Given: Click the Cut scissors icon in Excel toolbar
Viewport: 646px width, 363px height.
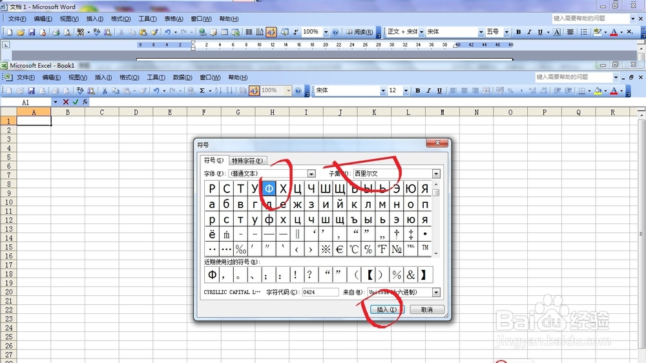Looking at the screenshot, I should [x=105, y=90].
